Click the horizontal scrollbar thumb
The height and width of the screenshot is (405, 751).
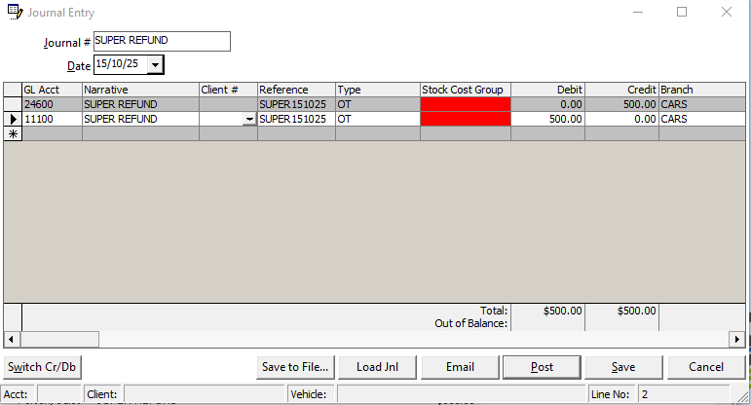tap(59, 340)
